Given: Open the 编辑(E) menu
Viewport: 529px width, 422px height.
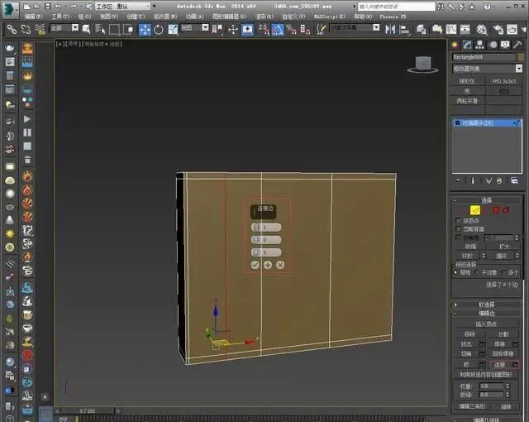Looking at the screenshot, I should [x=33, y=17].
